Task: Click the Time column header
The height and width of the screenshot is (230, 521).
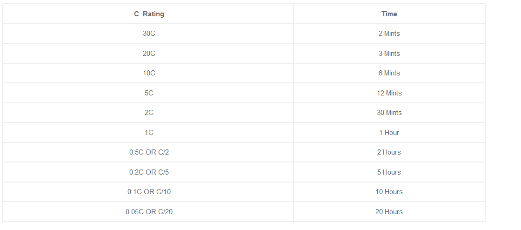Action: (x=389, y=14)
